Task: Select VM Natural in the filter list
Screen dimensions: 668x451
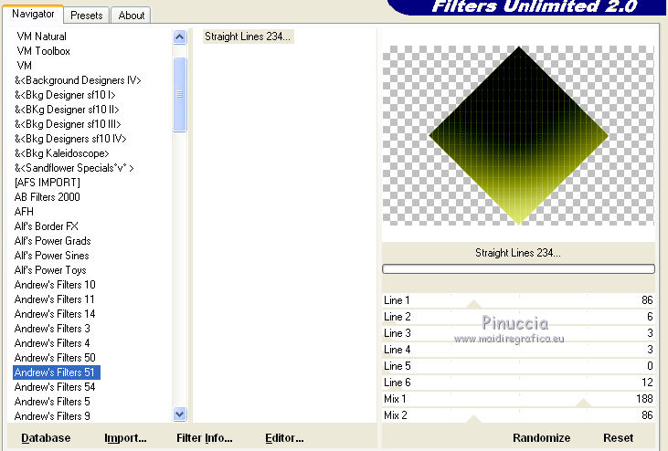Action: (x=42, y=37)
